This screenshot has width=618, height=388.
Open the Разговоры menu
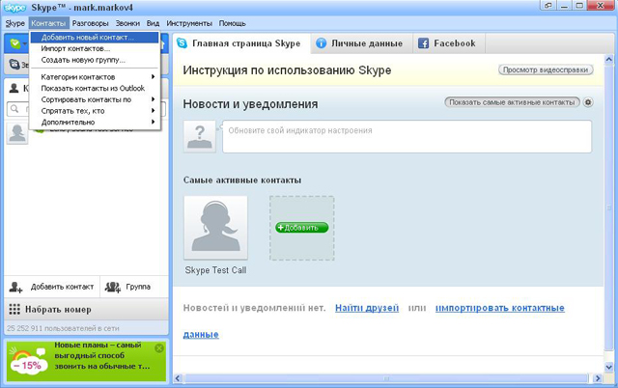pos(90,23)
